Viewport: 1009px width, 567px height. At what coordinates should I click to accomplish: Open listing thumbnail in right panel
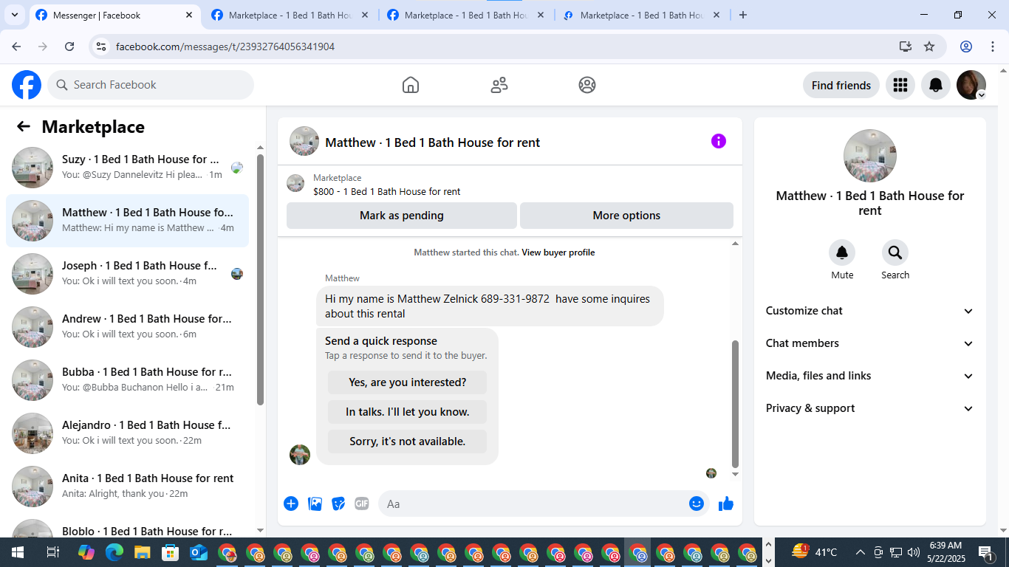(870, 156)
